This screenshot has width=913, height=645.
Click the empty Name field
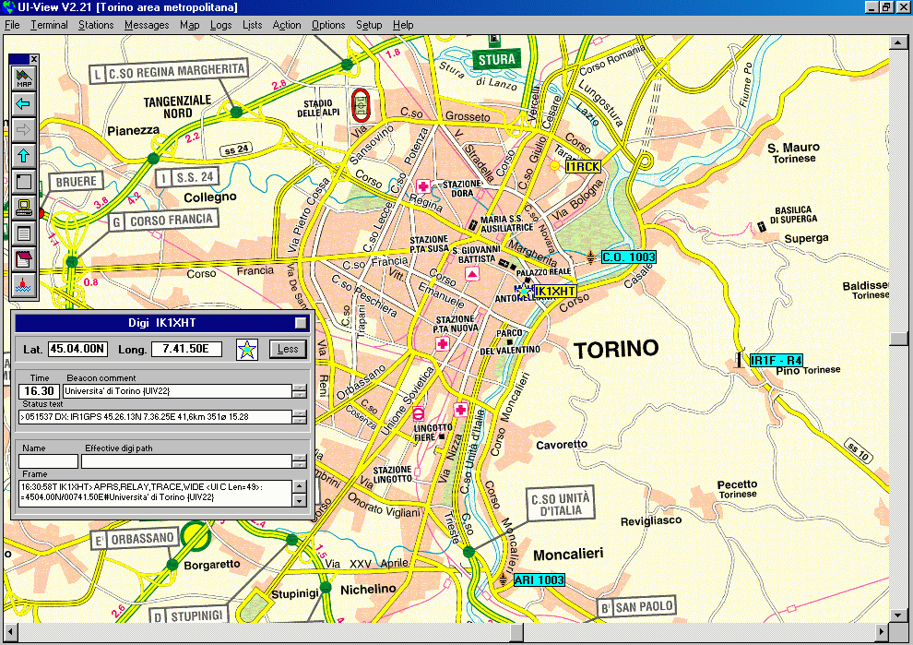[48, 461]
